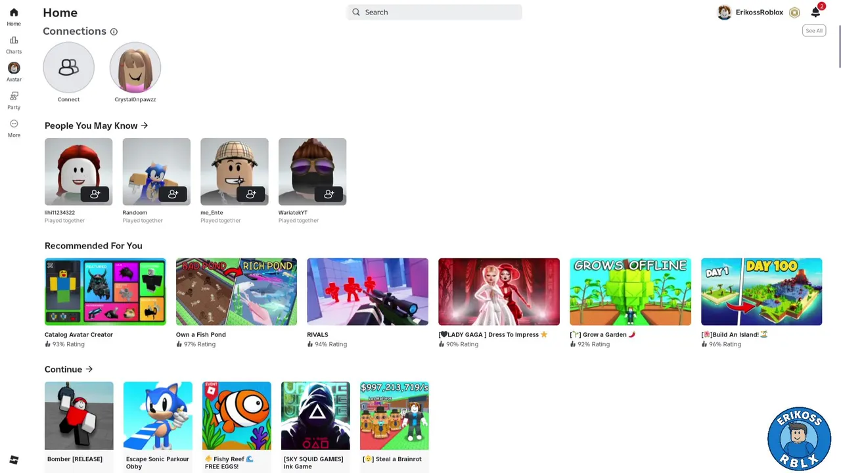This screenshot has height=473, width=841.
Task: Click the Roblox Studio icon in the sidebar bottom
Action: coord(14,460)
